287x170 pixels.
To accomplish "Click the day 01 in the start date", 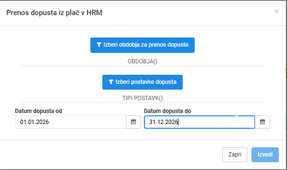I will [23, 122].
